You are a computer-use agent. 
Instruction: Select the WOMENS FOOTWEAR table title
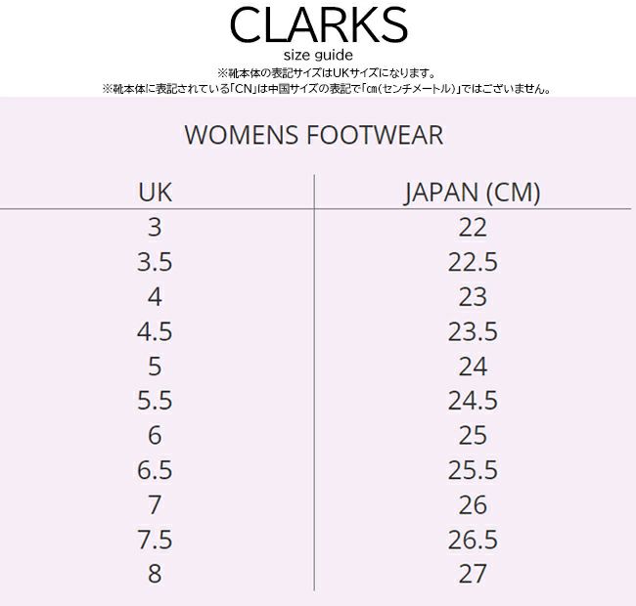click(x=313, y=135)
